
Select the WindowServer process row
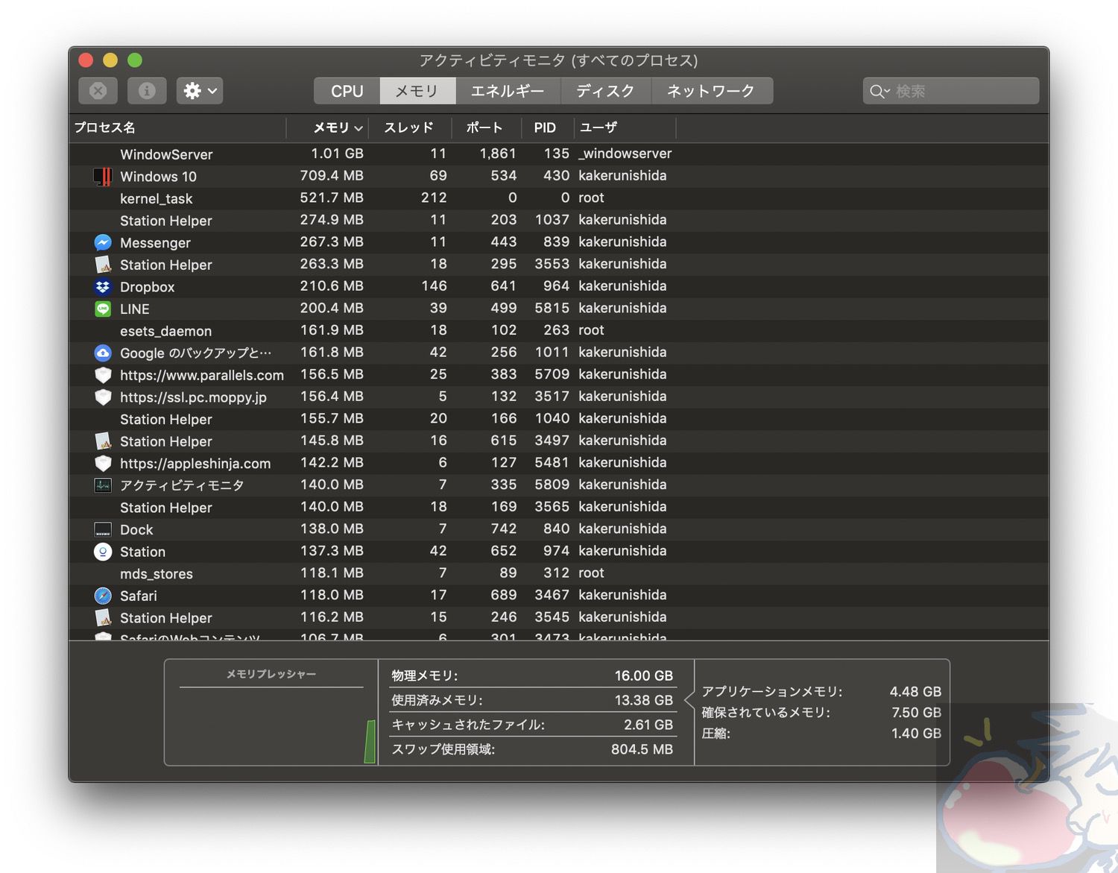point(559,154)
